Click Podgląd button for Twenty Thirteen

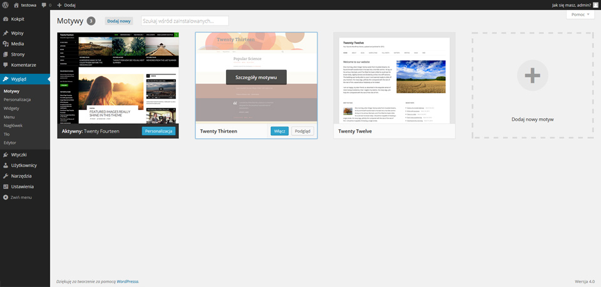(x=302, y=131)
